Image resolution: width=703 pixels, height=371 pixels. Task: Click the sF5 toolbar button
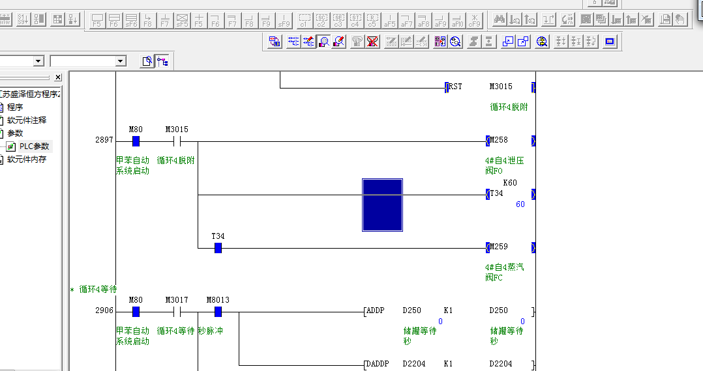coord(182,20)
